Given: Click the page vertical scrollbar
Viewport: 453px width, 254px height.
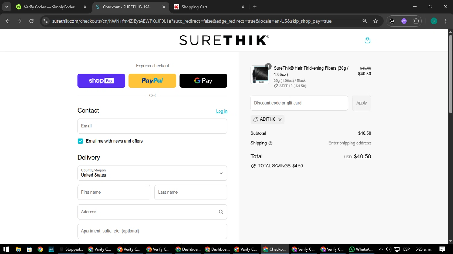Looking at the screenshot, I should (x=450, y=74).
